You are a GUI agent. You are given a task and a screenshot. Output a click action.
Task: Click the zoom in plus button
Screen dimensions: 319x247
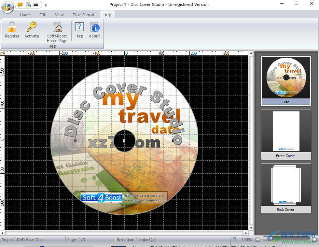pos(314,240)
